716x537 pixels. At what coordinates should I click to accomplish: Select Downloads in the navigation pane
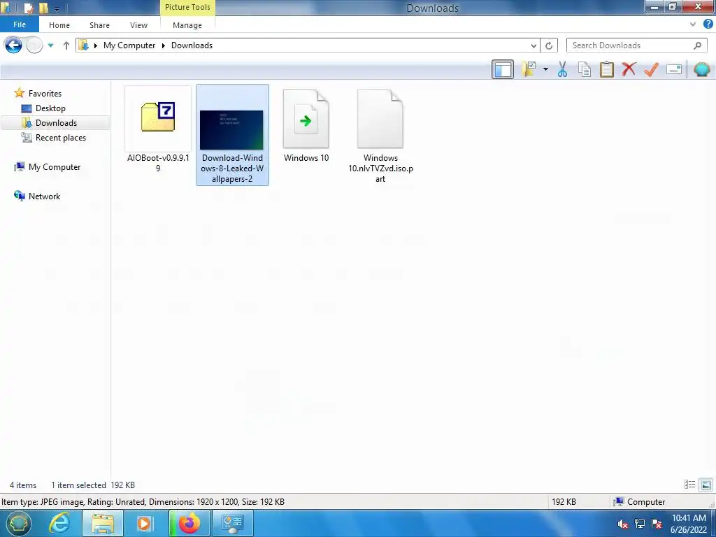[56, 123]
